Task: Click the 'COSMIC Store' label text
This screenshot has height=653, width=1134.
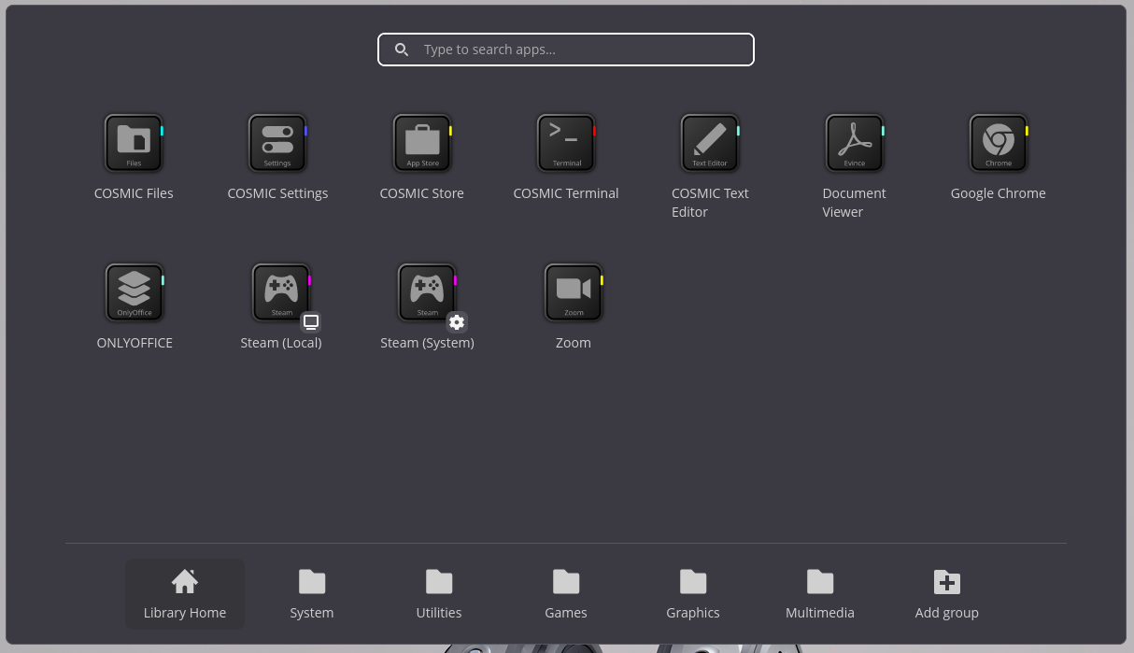Action: pos(422,193)
